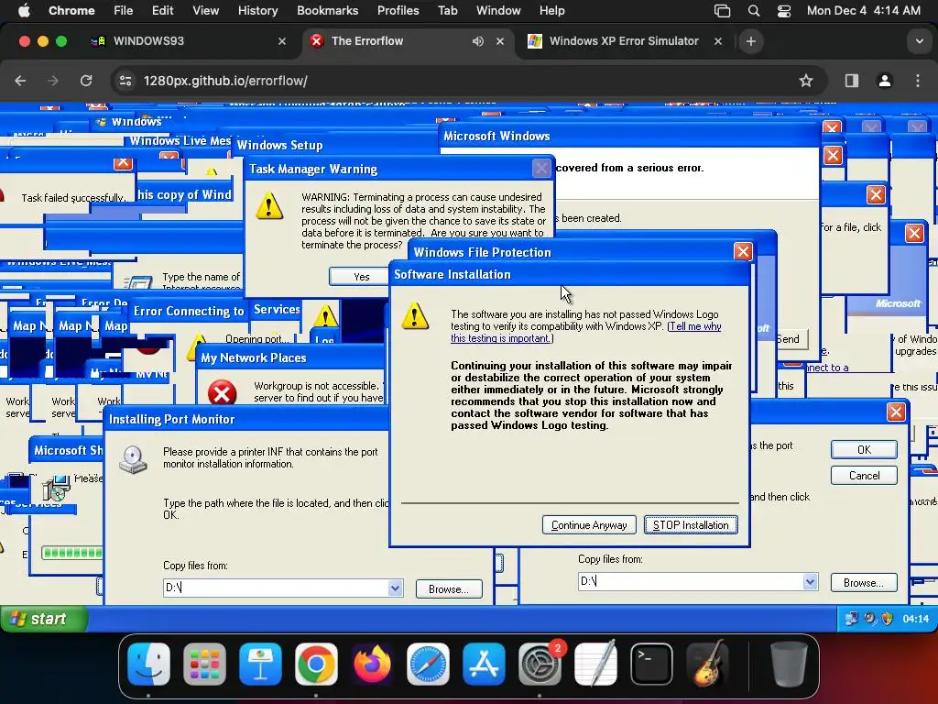Open Chrome three-dot menu
Image resolution: width=938 pixels, height=704 pixels.
[918, 81]
